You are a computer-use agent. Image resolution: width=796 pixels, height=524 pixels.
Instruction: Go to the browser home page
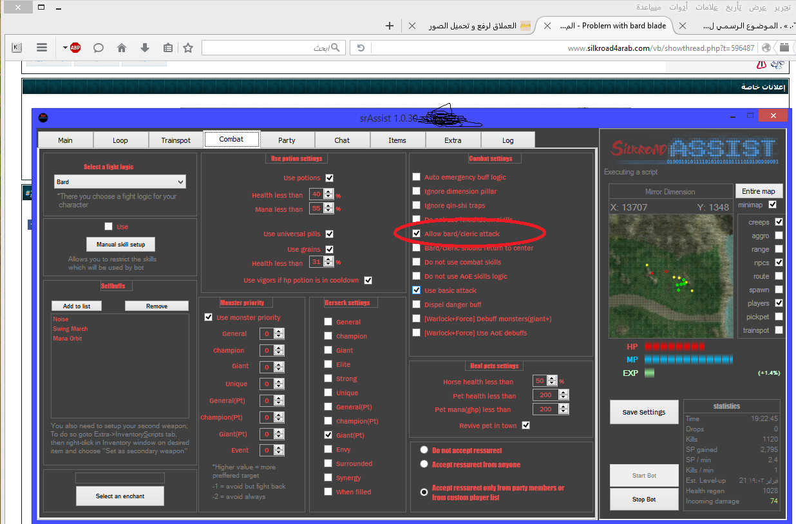point(122,48)
